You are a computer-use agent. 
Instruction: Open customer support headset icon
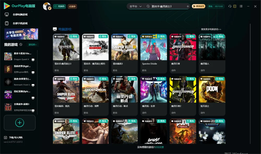point(230,6)
